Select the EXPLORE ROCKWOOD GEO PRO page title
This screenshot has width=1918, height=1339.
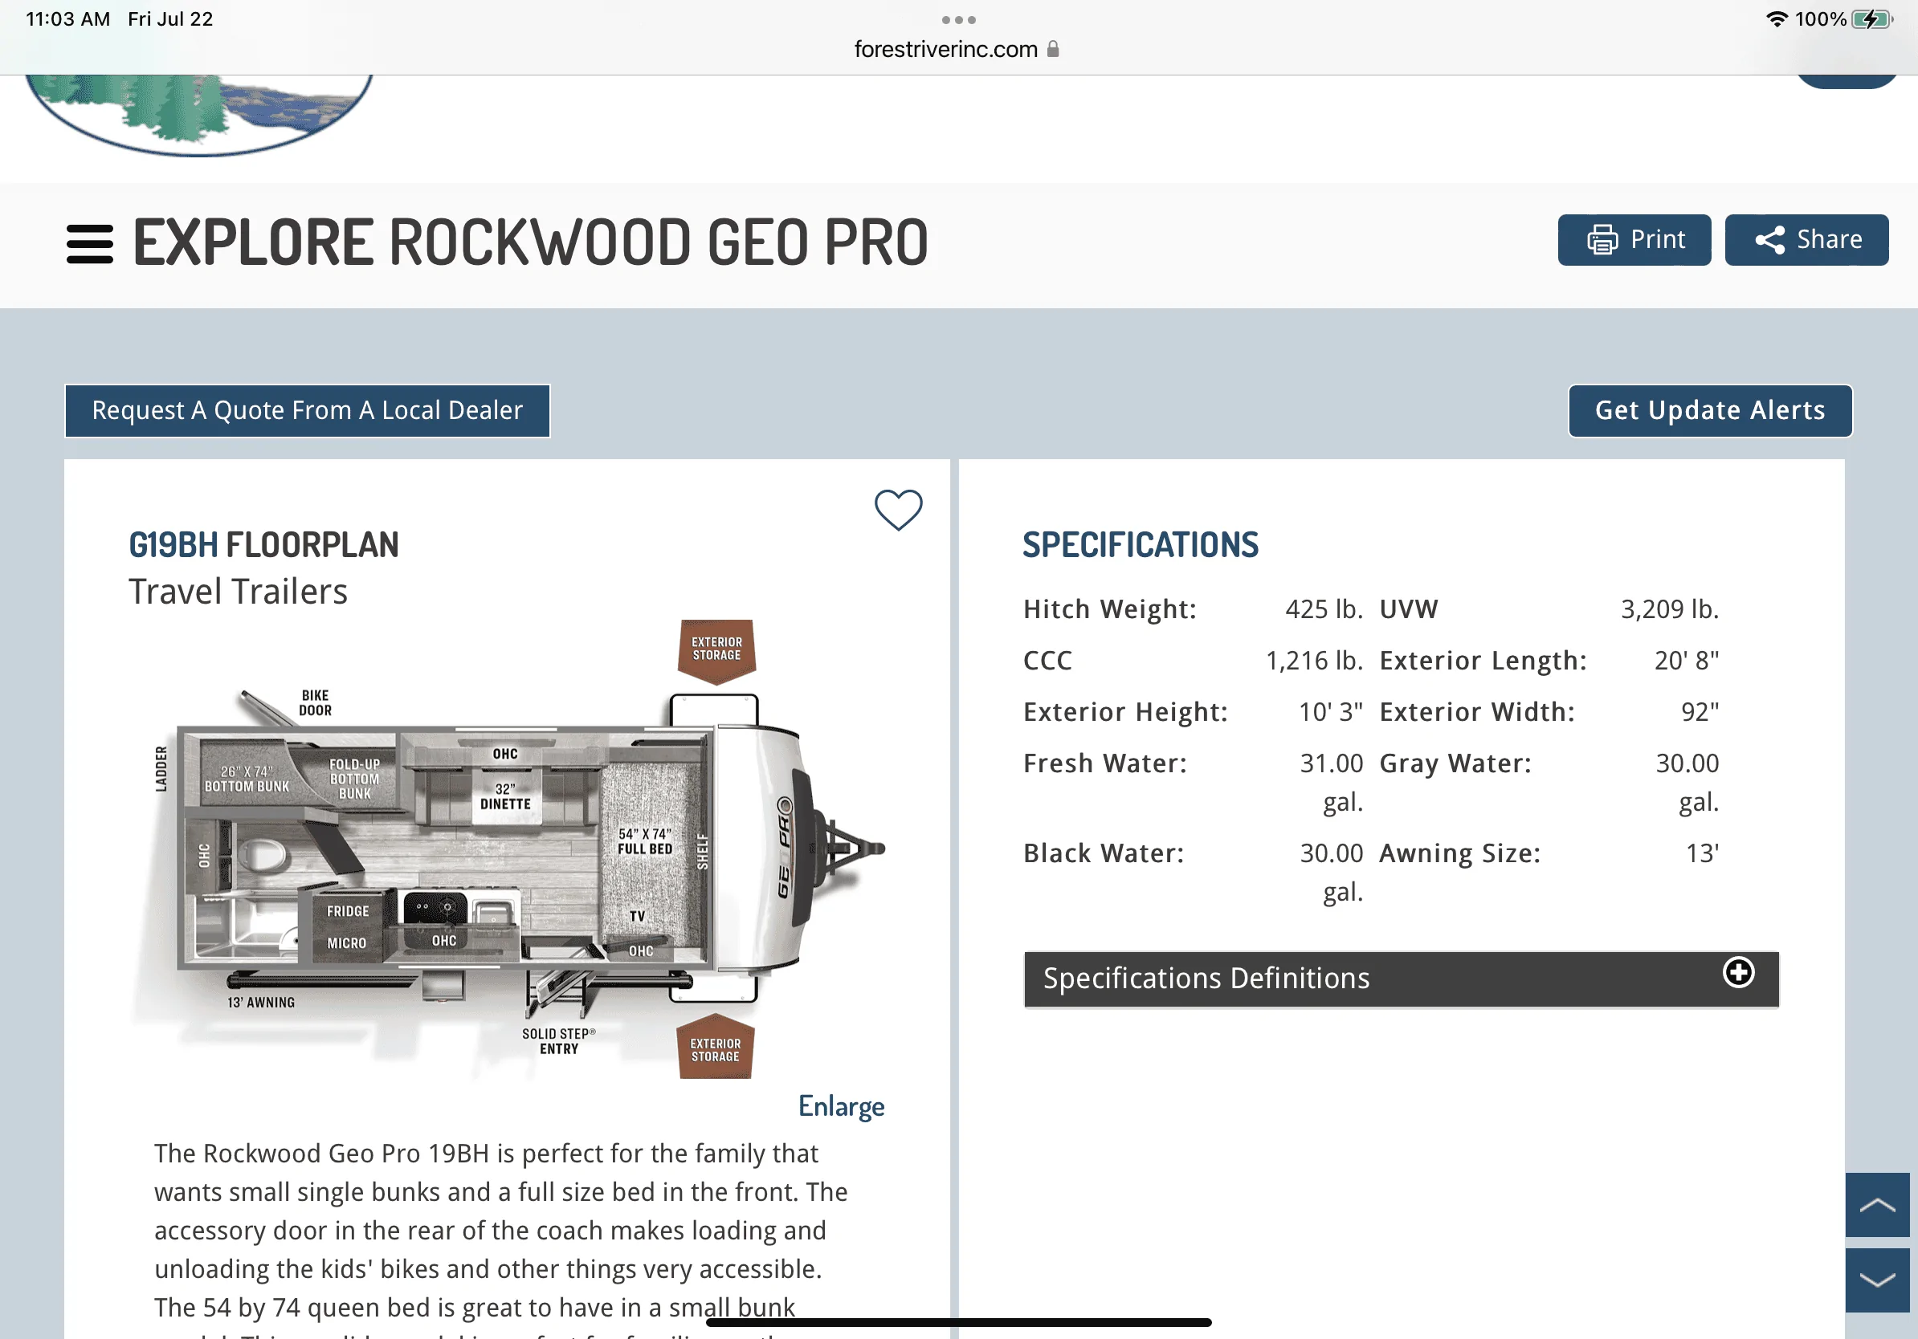pos(530,243)
